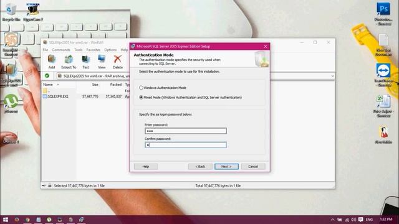Screen dimensions: 399x224
Task: Open the File menu in WinRAR
Action: click(x=46, y=50)
